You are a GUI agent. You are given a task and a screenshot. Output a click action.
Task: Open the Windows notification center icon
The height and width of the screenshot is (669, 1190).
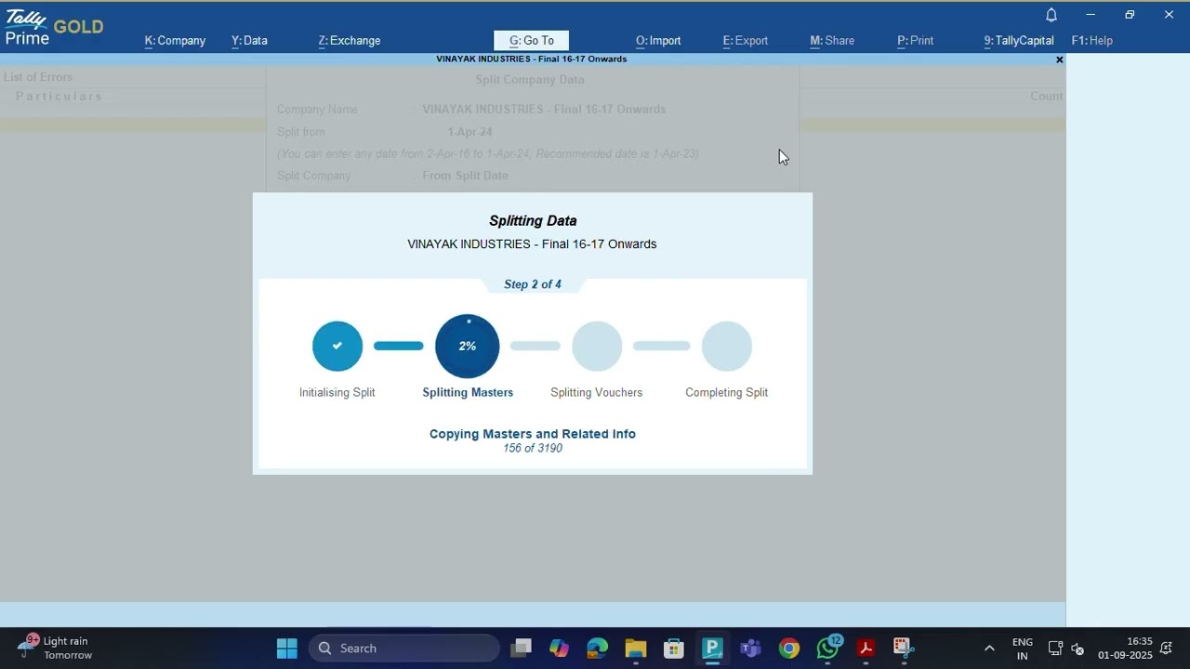[x=1166, y=649]
